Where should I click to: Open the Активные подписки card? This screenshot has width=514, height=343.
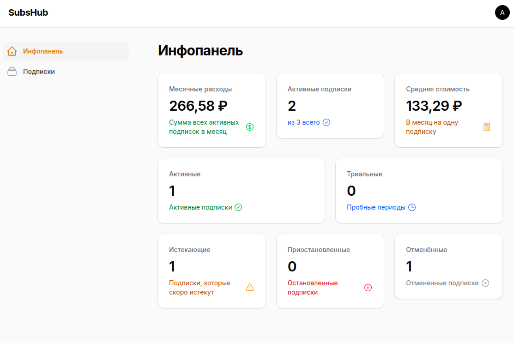[x=330, y=106]
